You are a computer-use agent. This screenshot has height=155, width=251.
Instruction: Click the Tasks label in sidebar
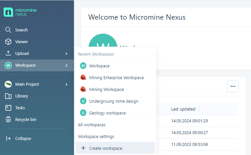pos(20,108)
